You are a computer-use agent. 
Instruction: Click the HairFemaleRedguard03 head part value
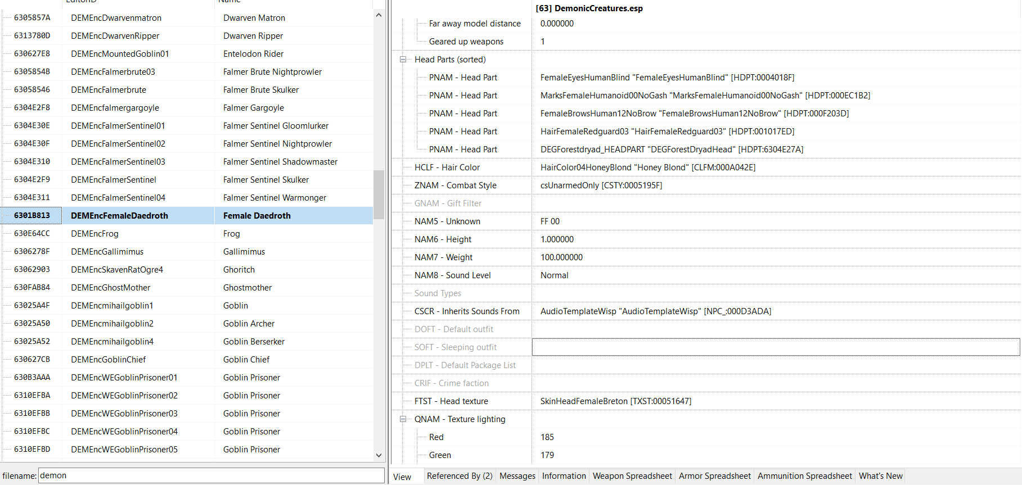[667, 132]
